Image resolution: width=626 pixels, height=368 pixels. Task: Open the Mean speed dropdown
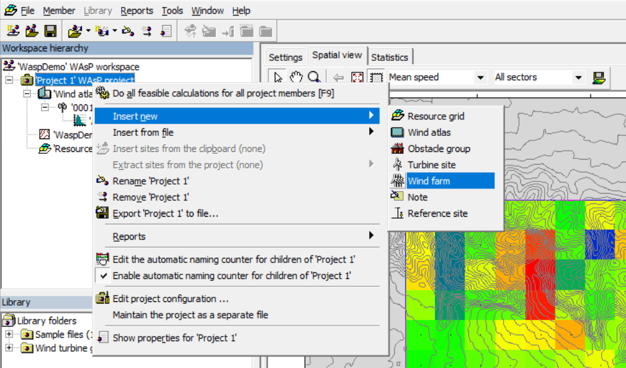(480, 78)
